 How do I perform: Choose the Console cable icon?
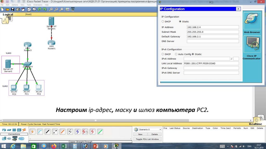click(x=40, y=132)
